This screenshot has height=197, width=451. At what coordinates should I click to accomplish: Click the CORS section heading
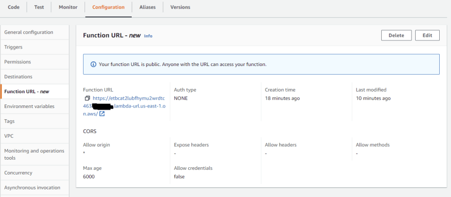coord(90,132)
